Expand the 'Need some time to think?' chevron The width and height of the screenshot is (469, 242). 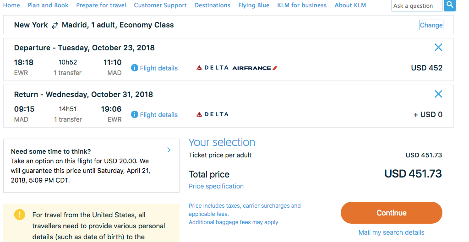(x=169, y=150)
